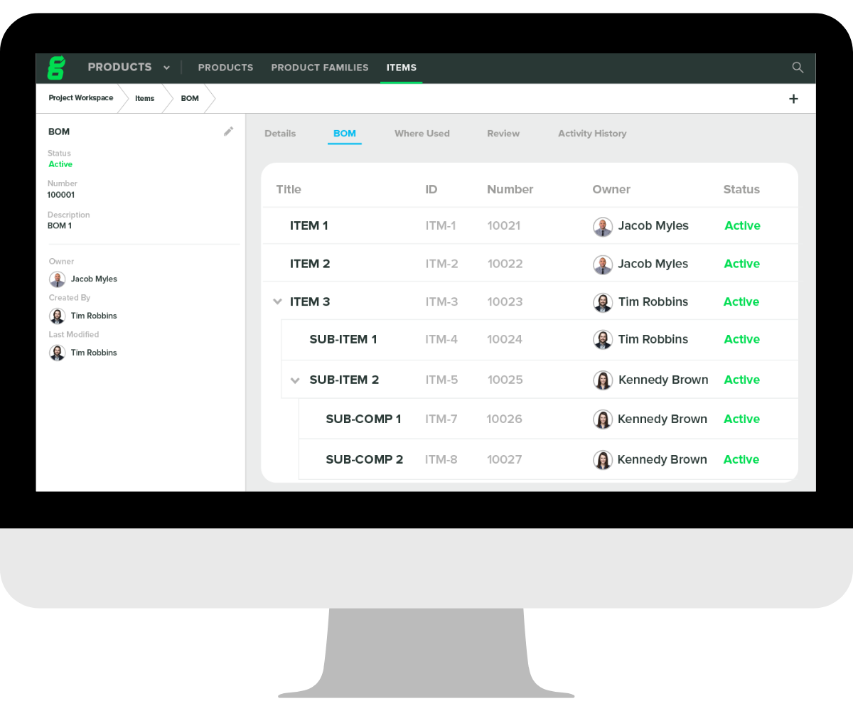Click Tim Robbins' avatar on SUB-ITEM 1 row
Viewport: 853px width, 711px height.
(603, 339)
